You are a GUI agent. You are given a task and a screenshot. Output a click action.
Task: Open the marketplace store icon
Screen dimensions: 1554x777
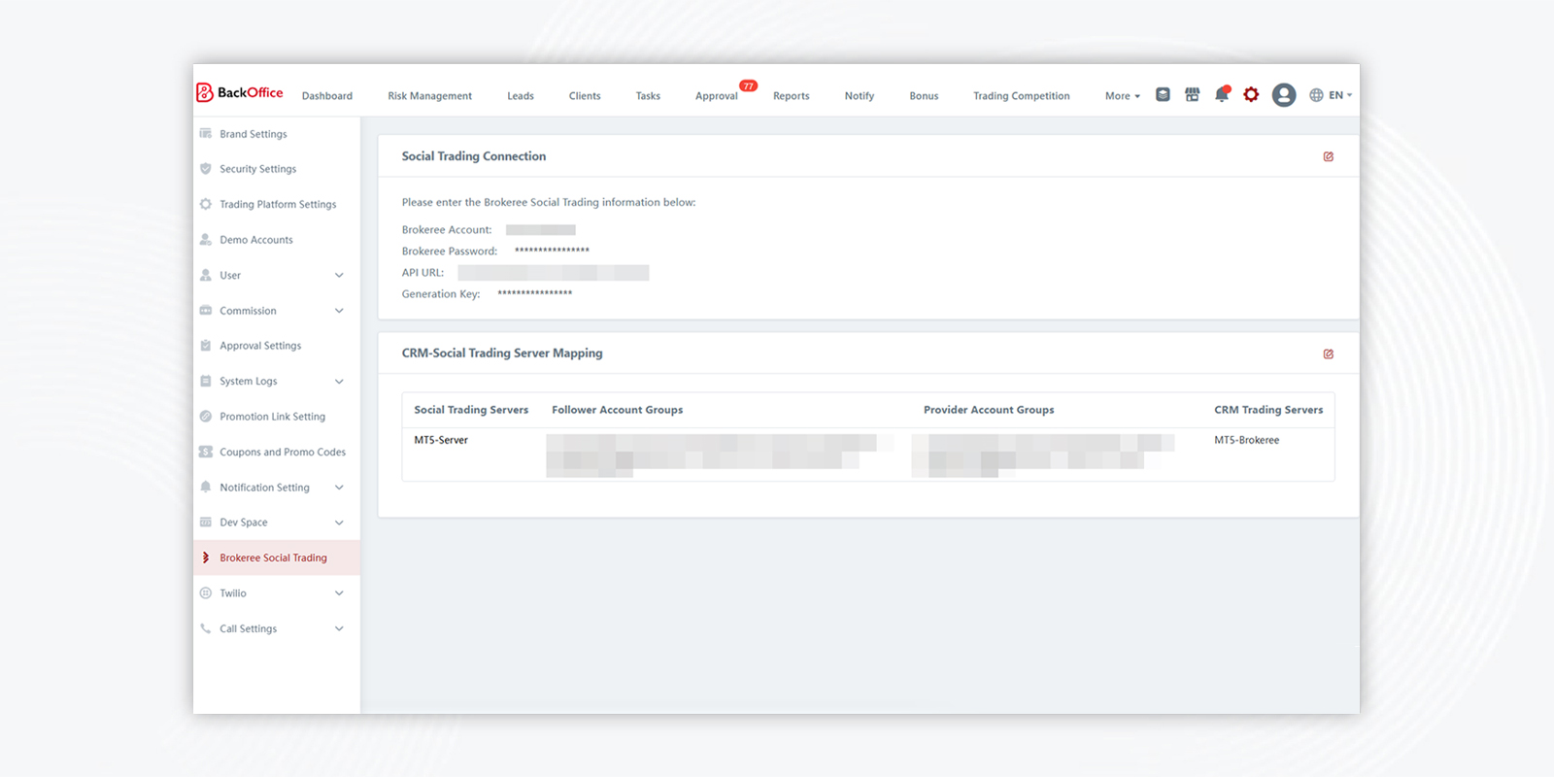(1192, 94)
